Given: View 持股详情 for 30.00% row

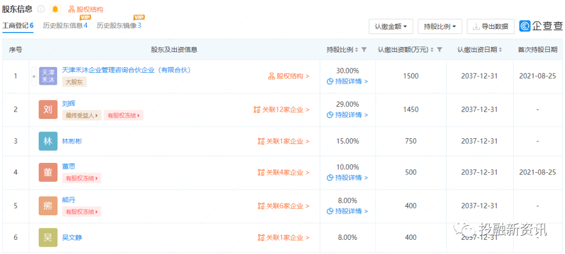Looking at the screenshot, I should (x=347, y=82).
